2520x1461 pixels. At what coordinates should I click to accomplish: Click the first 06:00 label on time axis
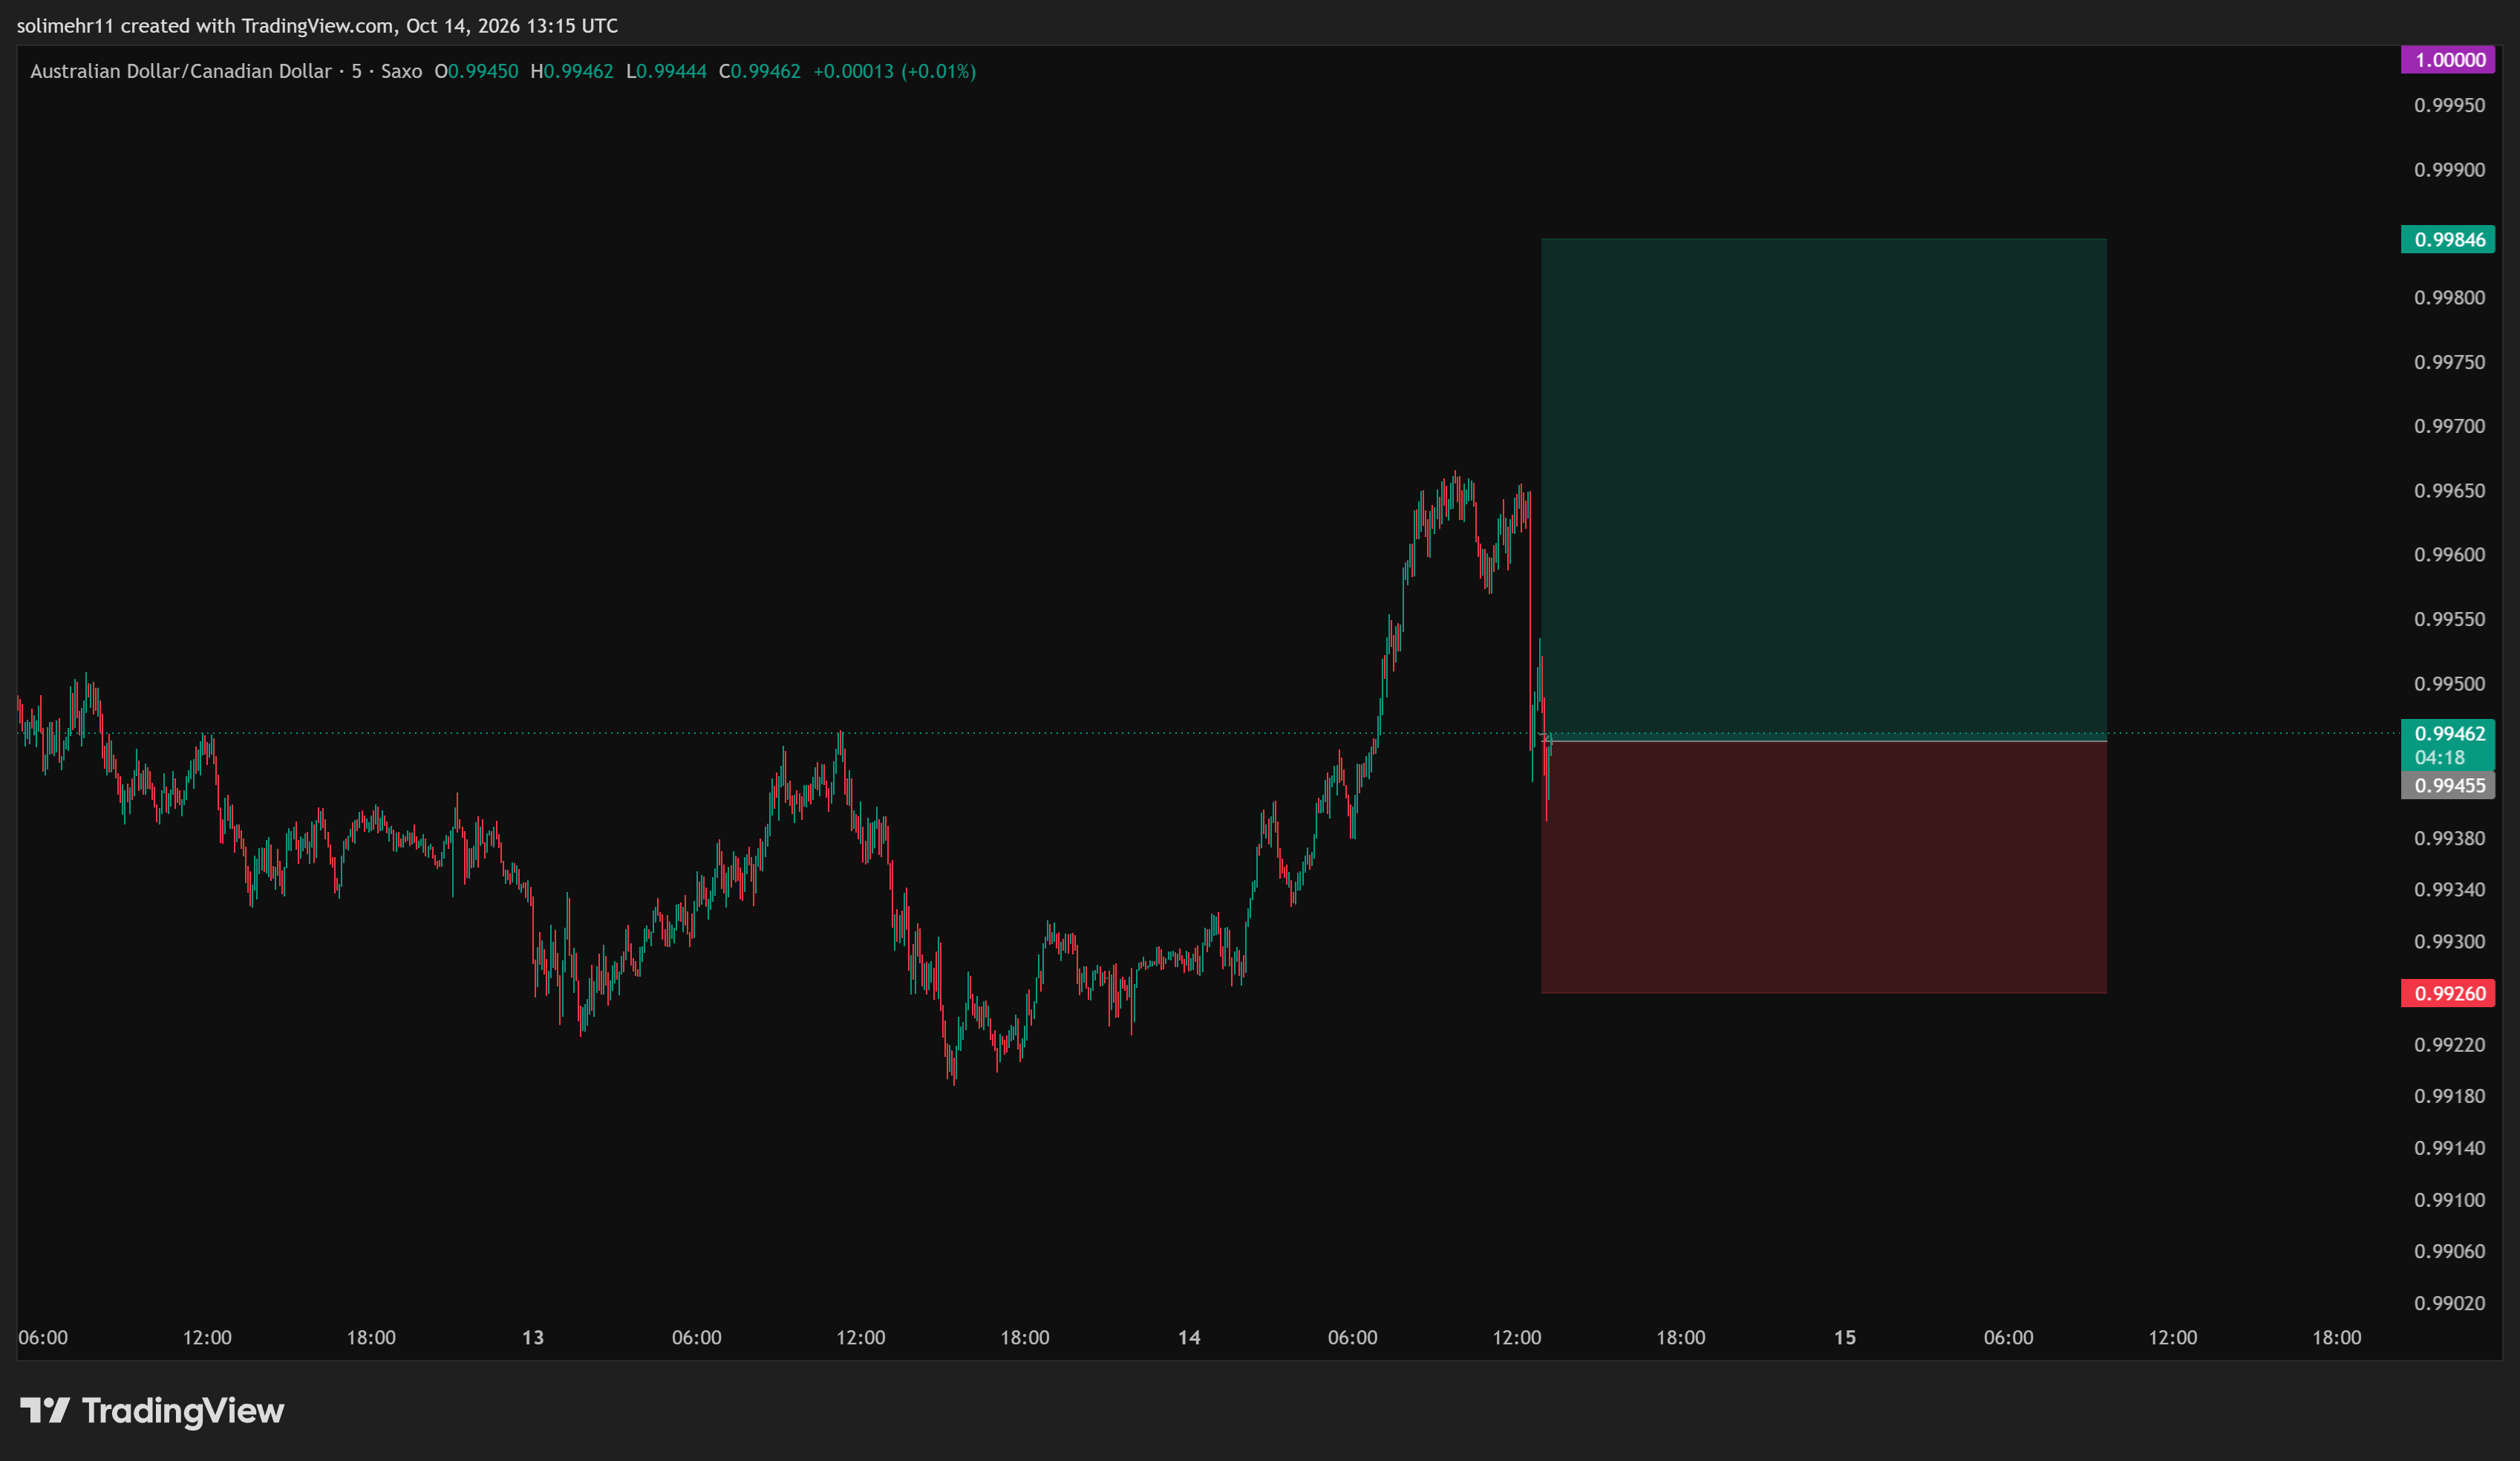43,1338
